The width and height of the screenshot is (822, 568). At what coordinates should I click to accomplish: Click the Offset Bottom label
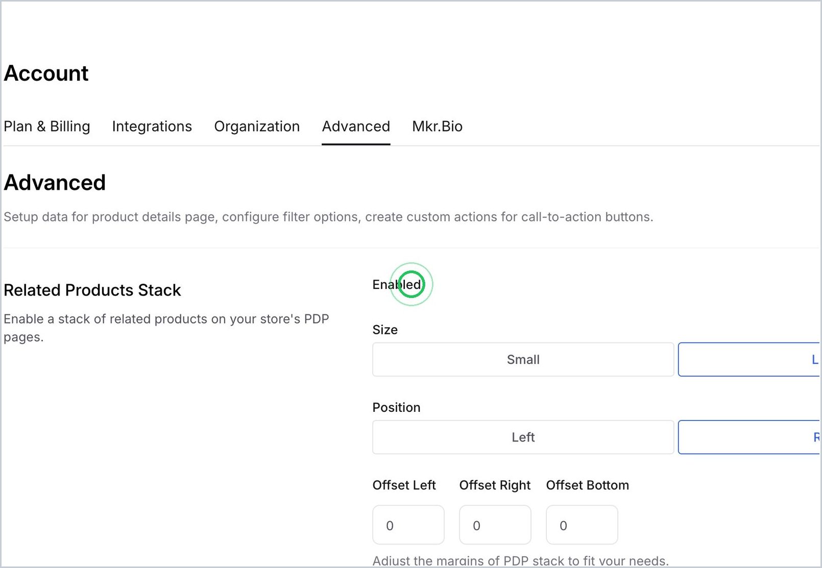click(587, 485)
